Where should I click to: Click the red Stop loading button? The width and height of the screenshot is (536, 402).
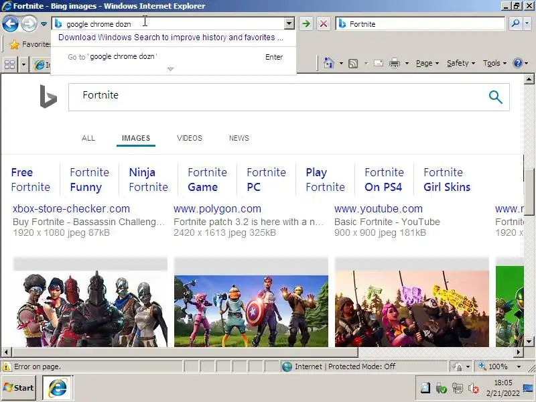pos(324,23)
